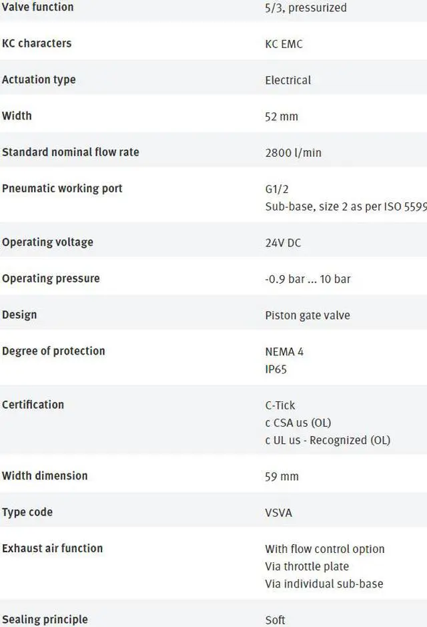
Task: Click the "Standard nominal flow rate" label
Action: (71, 152)
